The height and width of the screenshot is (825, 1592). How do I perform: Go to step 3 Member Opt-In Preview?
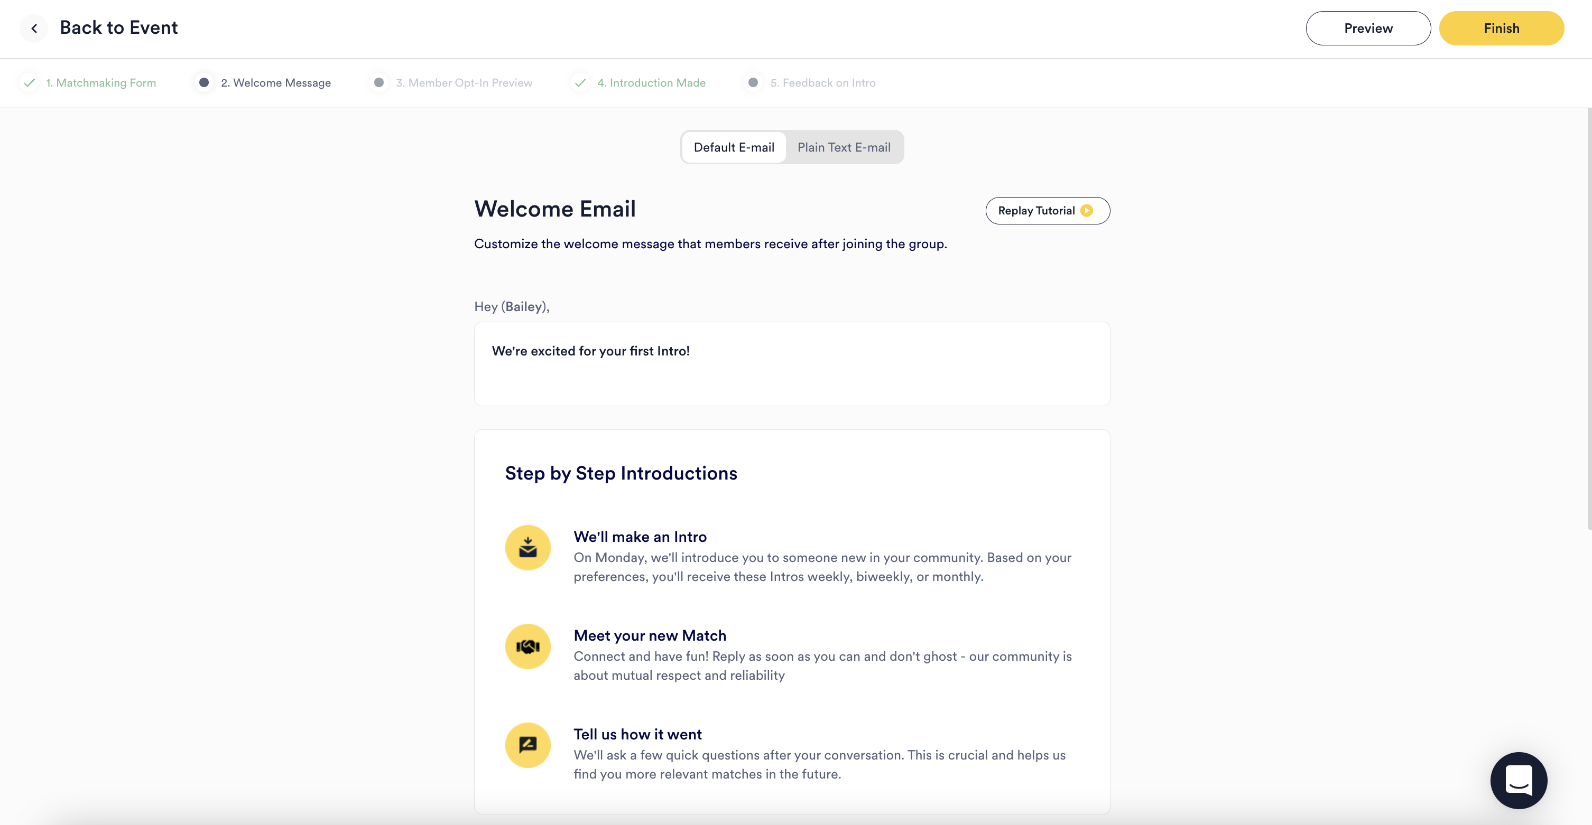[464, 83]
